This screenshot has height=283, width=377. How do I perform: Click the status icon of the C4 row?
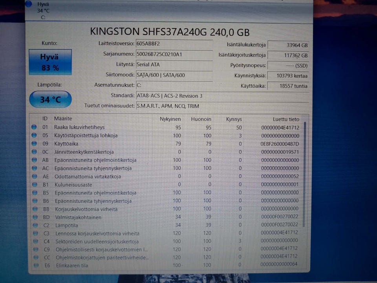click(x=36, y=241)
